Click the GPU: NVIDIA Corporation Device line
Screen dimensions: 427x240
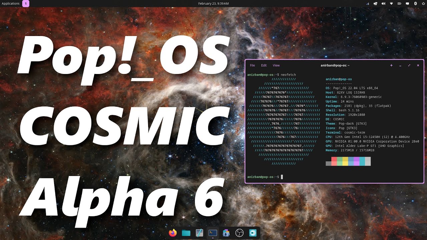click(x=372, y=141)
